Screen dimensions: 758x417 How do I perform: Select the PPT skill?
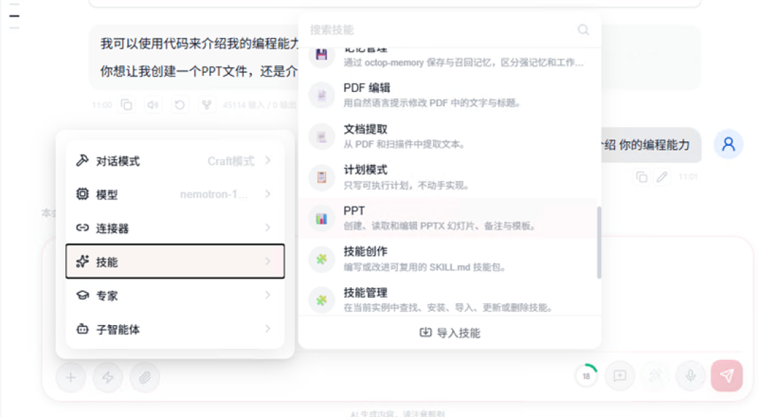point(447,218)
